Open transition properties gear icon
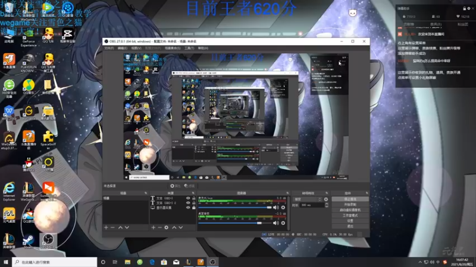Screen dimensions: 476x267 (326, 199)
